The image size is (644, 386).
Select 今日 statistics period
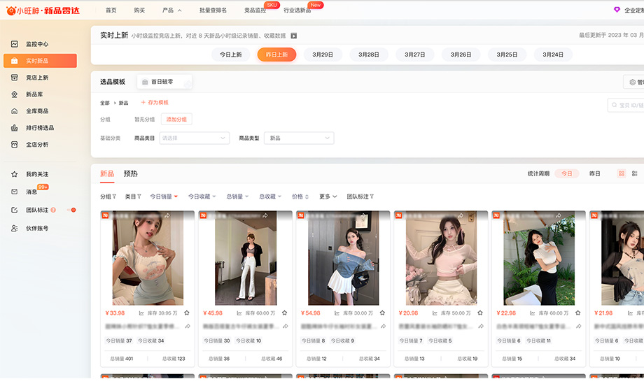pos(567,173)
